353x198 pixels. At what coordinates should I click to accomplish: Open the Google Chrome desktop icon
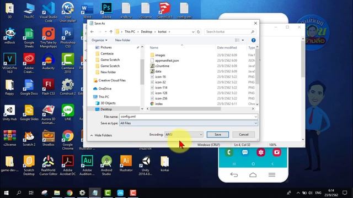(67, 140)
